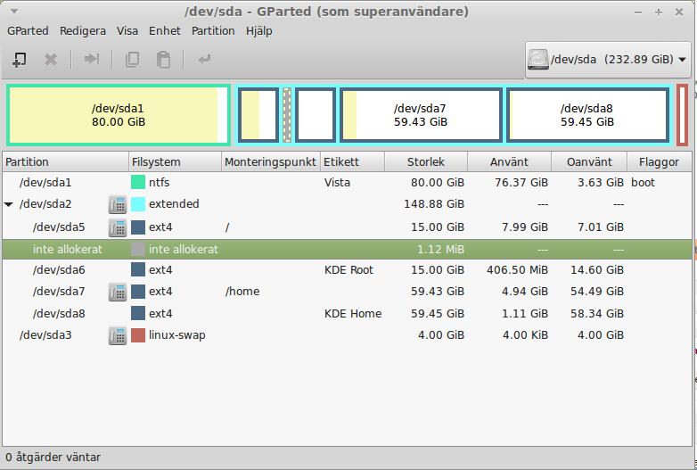This screenshot has width=697, height=470.
Task: Click the 'Vista' label cell
Action: pyautogui.click(x=337, y=182)
